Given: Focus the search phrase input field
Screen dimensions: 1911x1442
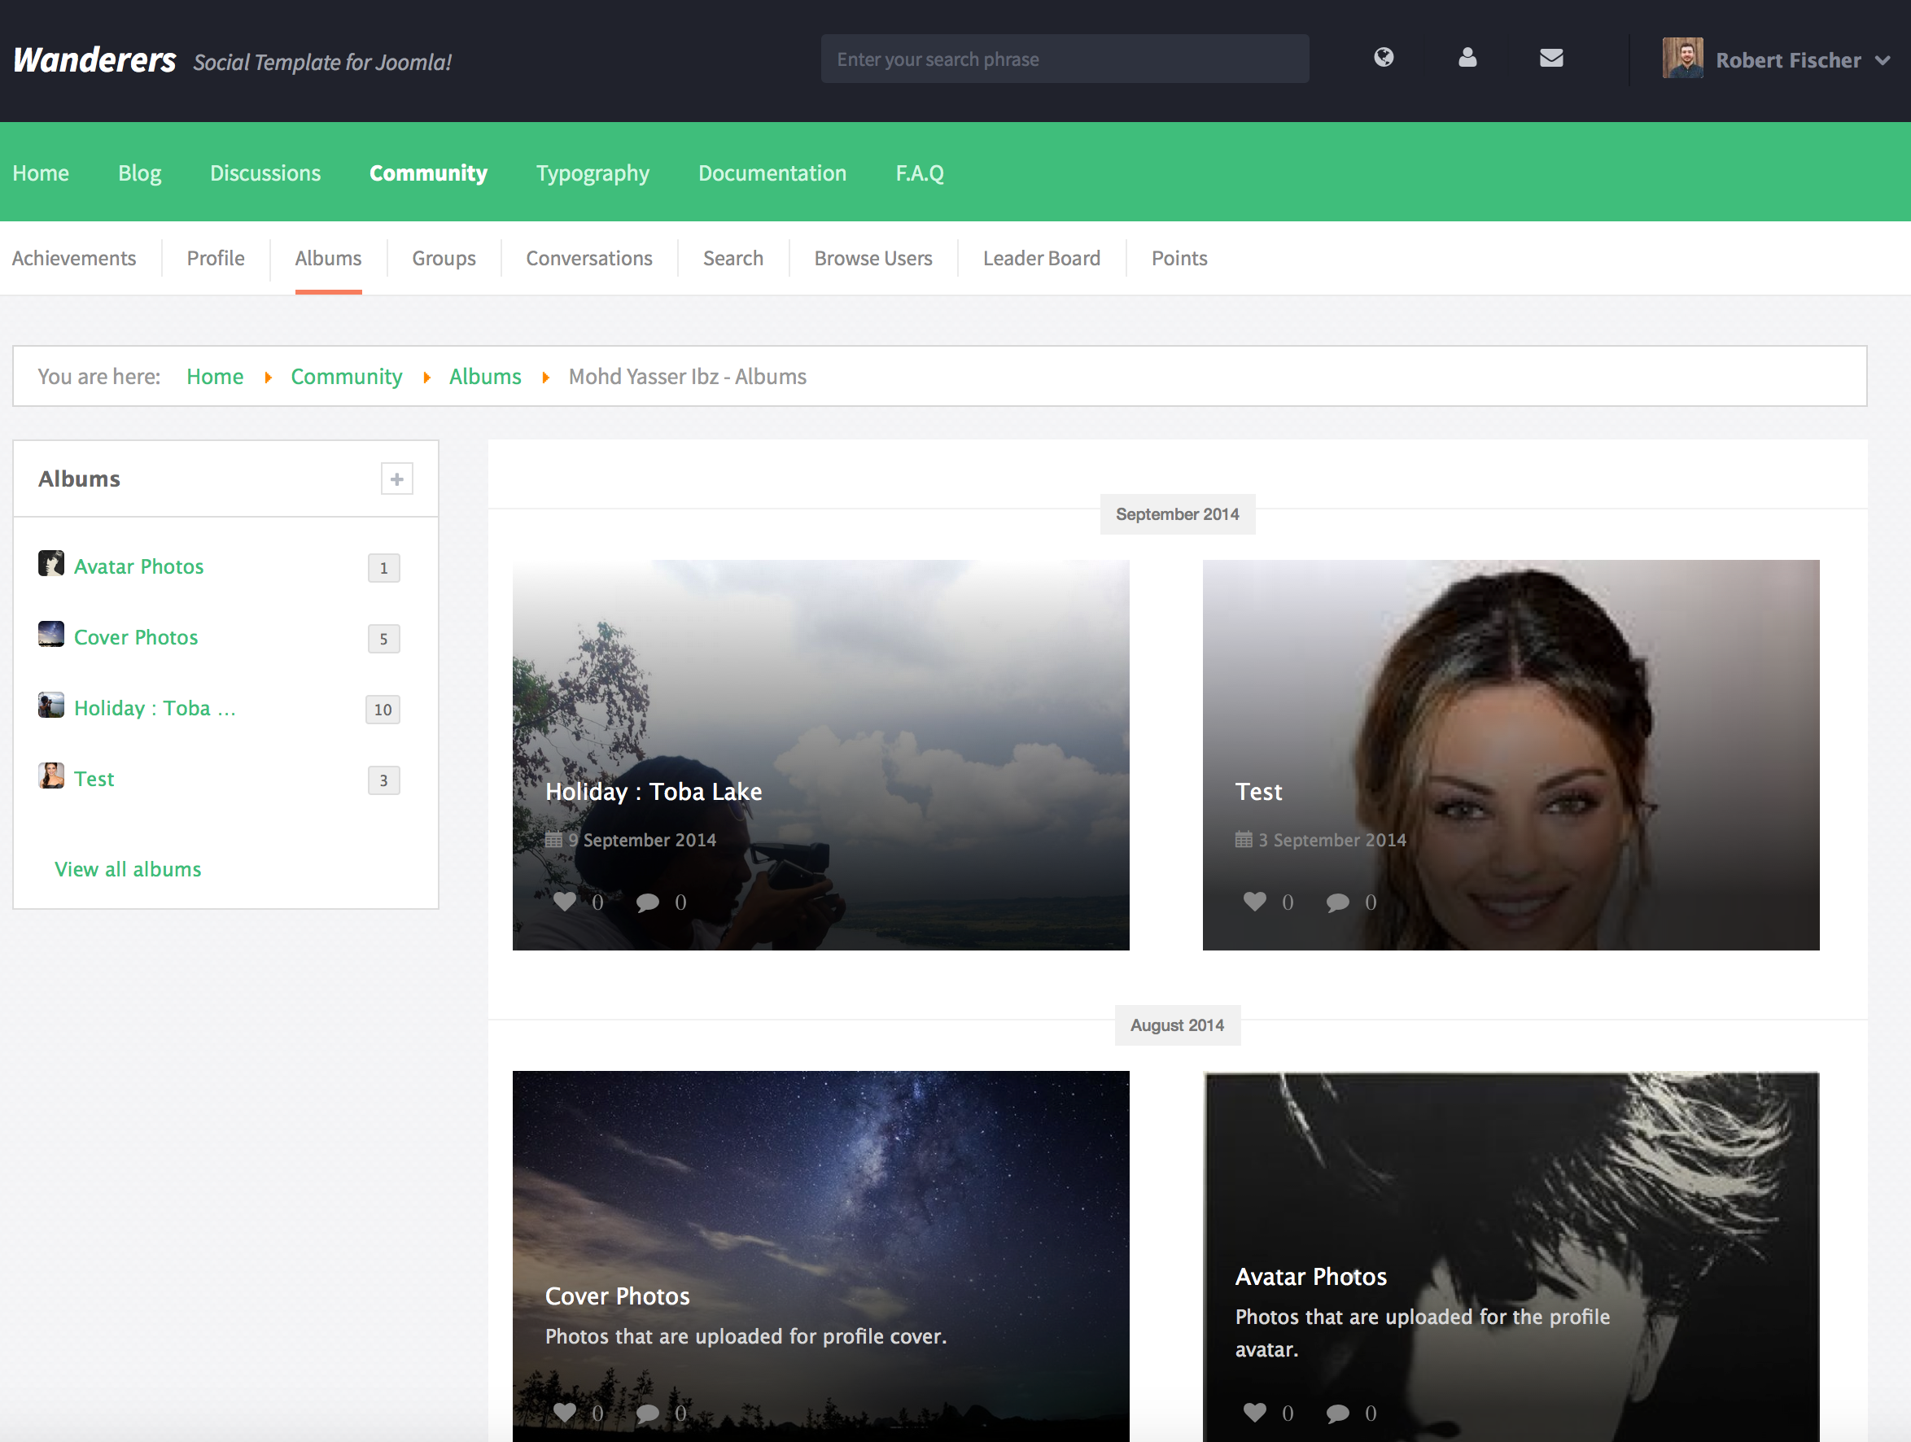Looking at the screenshot, I should pyautogui.click(x=1065, y=59).
